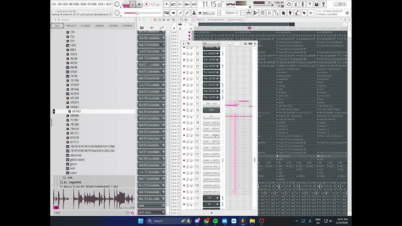Show automation clips in the picker panel
The image size is (402, 226).
162,28
